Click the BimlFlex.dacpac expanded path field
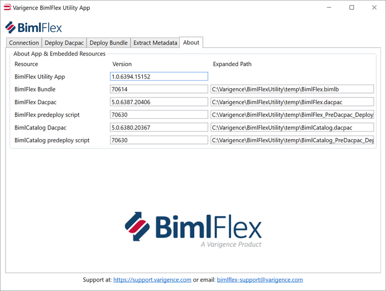 (x=292, y=101)
